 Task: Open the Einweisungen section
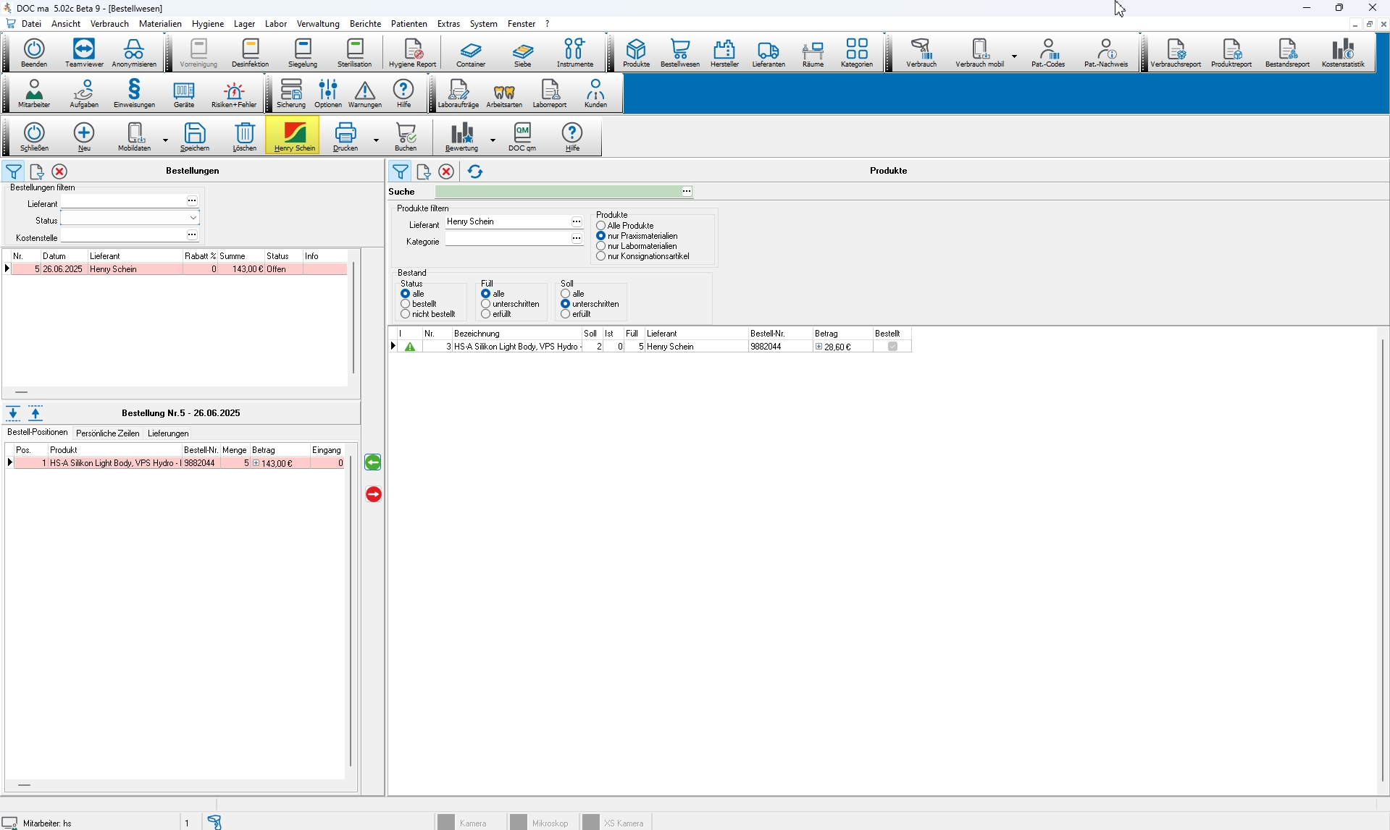134,93
